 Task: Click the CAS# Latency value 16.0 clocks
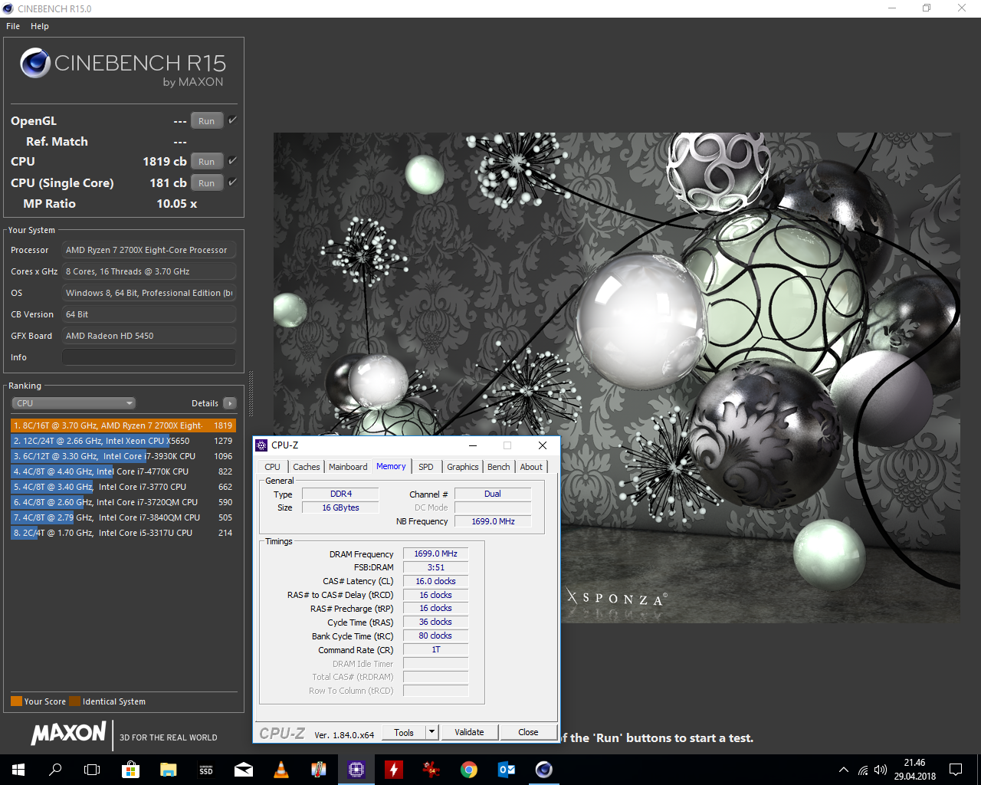click(x=435, y=581)
